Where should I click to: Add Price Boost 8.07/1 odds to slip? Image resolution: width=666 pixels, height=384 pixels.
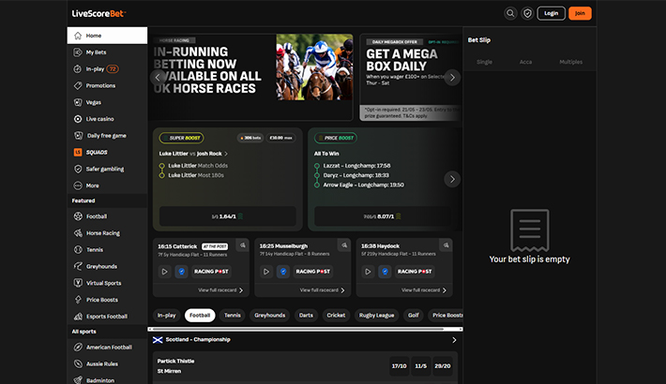[x=383, y=216]
